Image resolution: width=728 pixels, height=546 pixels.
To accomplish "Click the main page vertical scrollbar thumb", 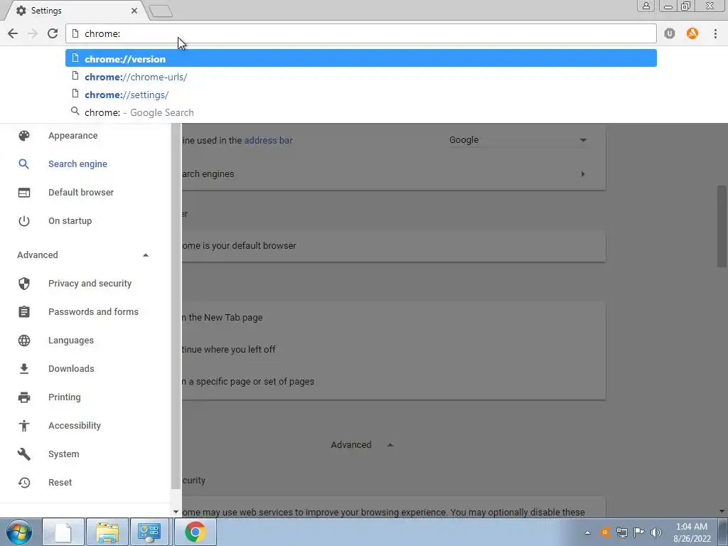I will (722, 227).
